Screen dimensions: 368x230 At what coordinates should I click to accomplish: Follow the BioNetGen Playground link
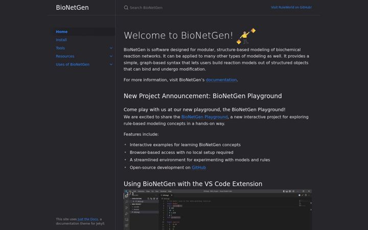click(204, 117)
